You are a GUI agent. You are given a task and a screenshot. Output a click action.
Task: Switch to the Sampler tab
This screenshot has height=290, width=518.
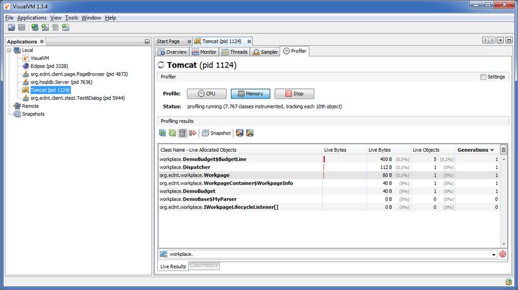click(x=265, y=52)
